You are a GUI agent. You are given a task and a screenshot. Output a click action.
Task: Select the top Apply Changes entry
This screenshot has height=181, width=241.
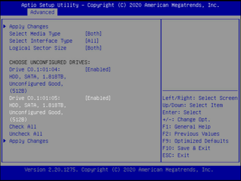pos(29,27)
